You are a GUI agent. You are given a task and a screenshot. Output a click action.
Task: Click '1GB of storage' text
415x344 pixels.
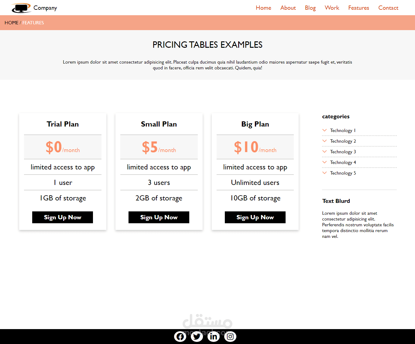[63, 198]
